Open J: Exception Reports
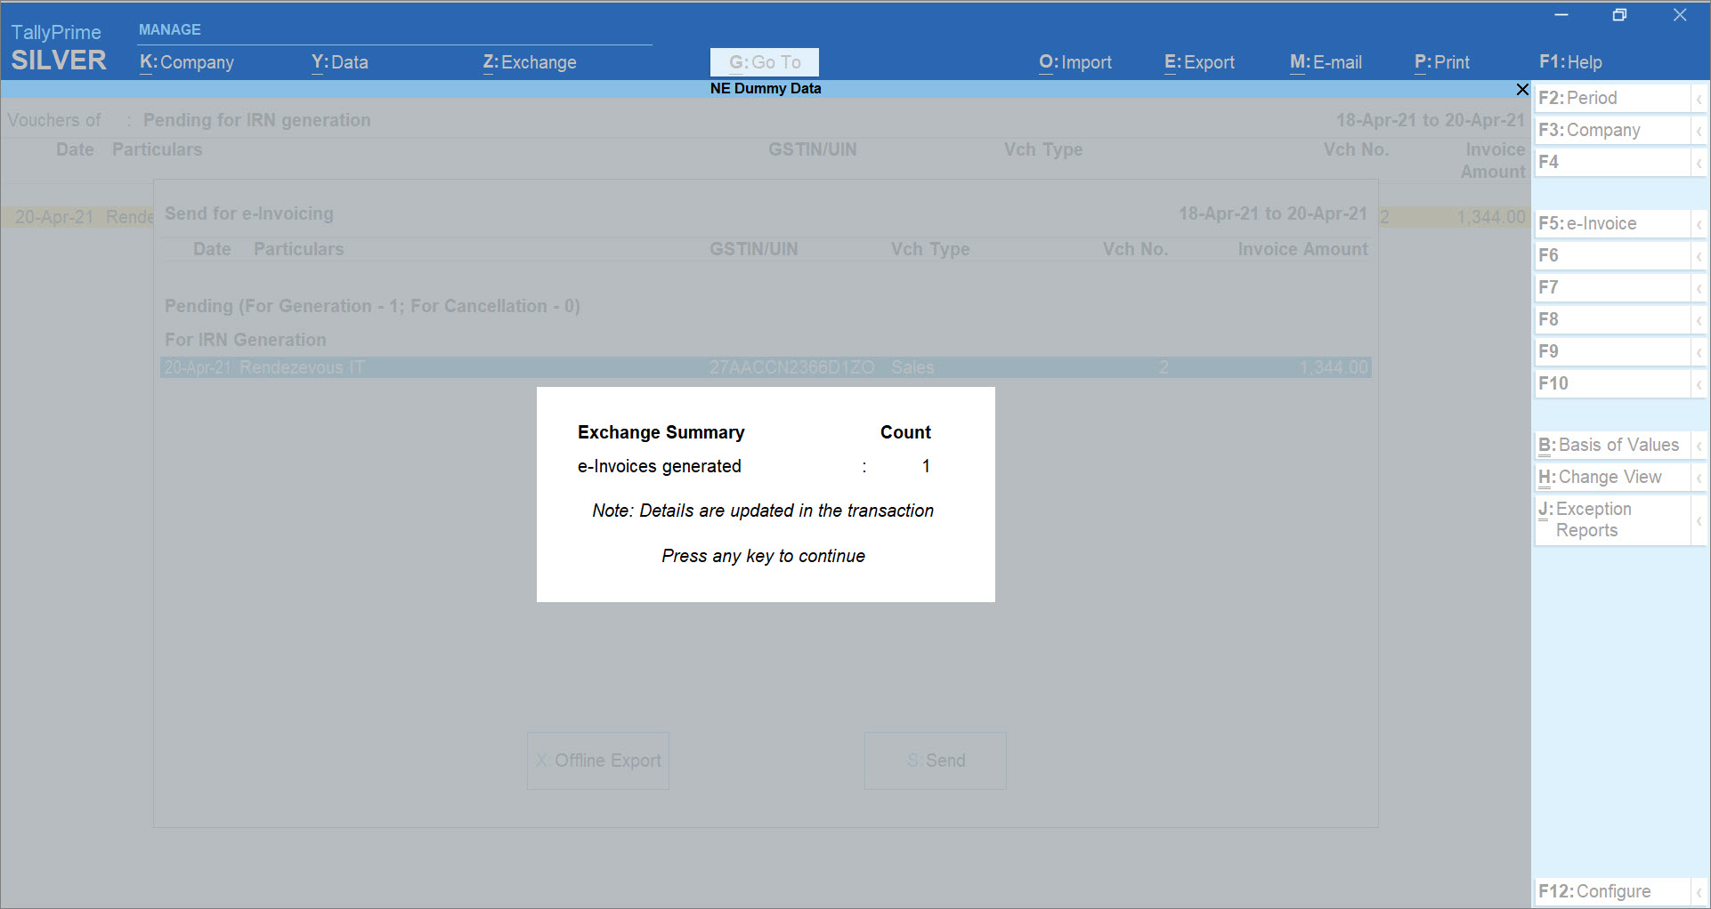 (x=1612, y=519)
